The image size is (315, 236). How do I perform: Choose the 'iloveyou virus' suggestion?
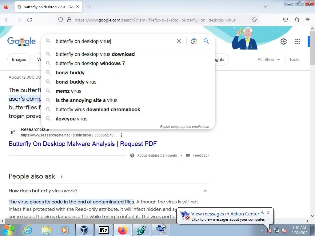(x=128, y=119)
